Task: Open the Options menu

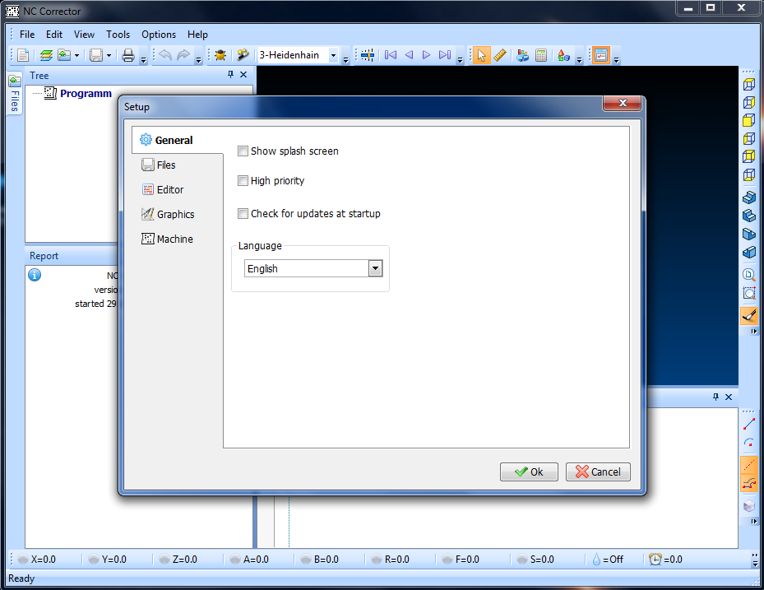Action: (159, 35)
